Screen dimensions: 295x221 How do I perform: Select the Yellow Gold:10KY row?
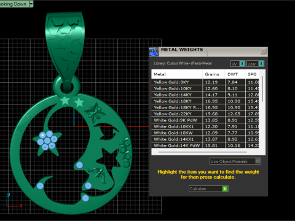click(205, 88)
